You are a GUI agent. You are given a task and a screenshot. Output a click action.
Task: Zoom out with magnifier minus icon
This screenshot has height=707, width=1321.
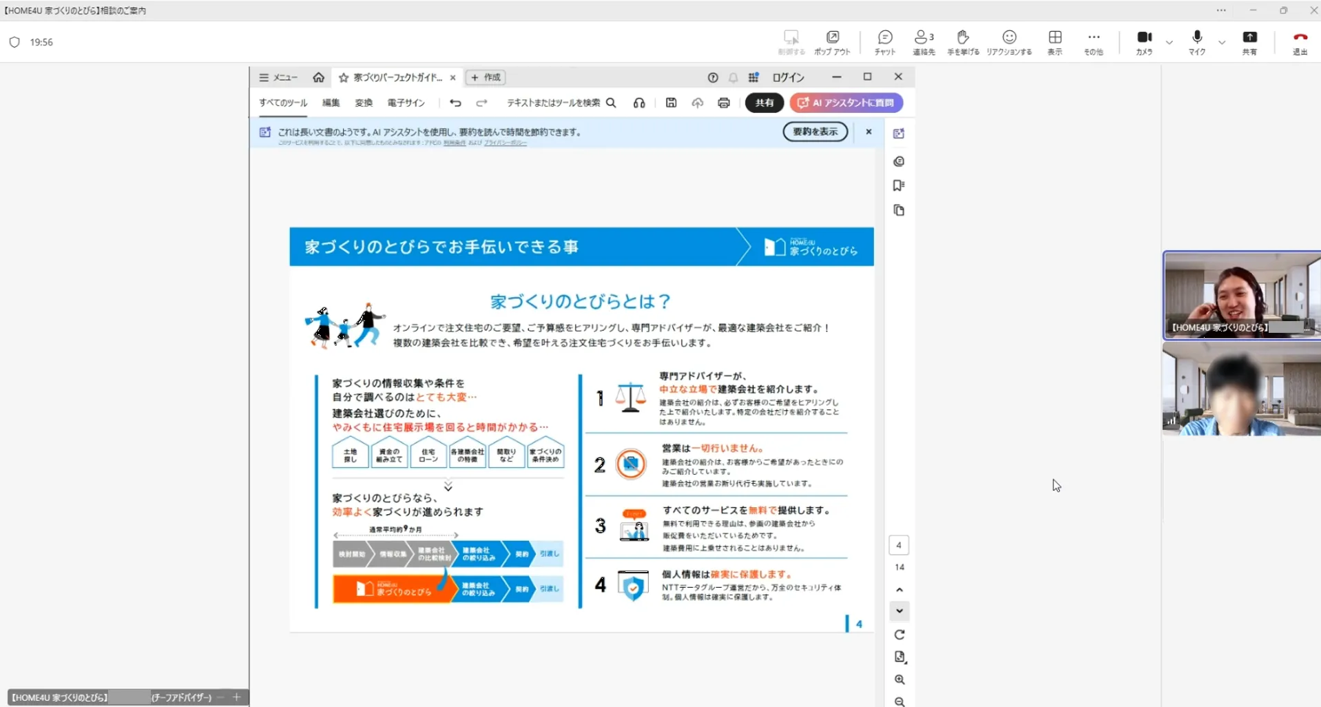pos(899,701)
